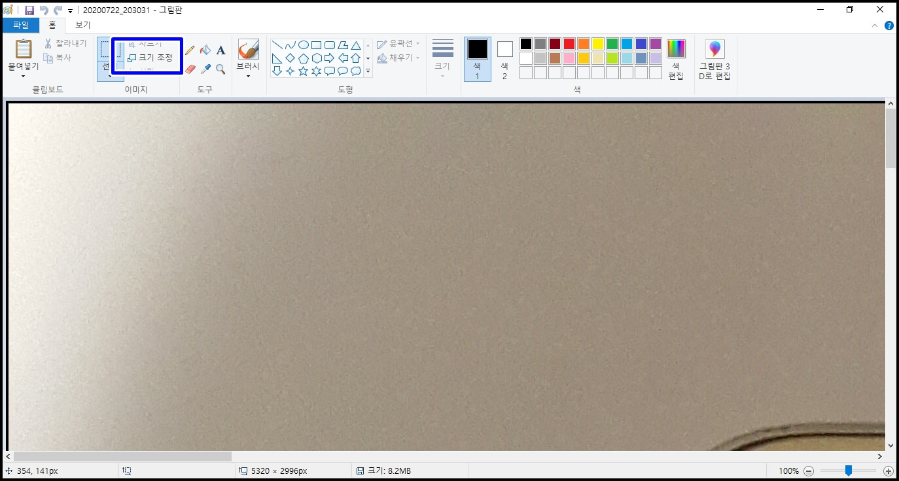The height and width of the screenshot is (481, 899).
Task: Pick the yellow color swatch
Action: tap(598, 44)
